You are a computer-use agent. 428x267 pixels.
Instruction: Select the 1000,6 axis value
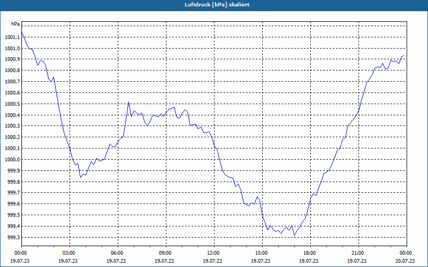click(12, 93)
